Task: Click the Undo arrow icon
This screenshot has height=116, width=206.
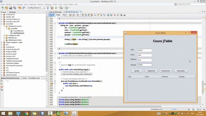Action: coord(20,8)
